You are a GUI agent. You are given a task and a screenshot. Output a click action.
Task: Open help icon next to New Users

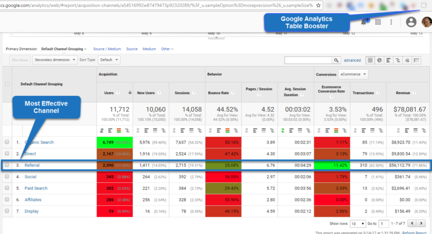click(x=159, y=93)
